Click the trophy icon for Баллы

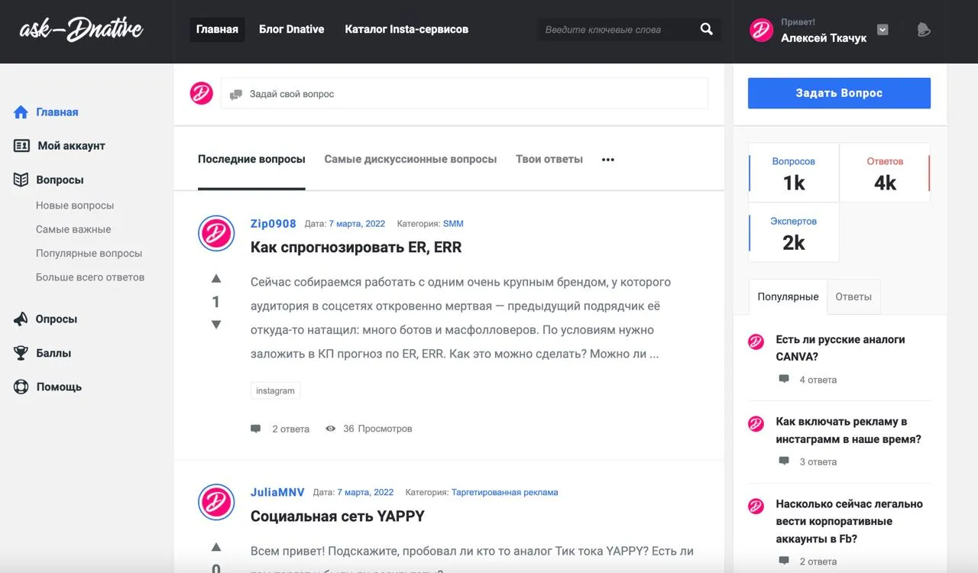[x=21, y=353]
